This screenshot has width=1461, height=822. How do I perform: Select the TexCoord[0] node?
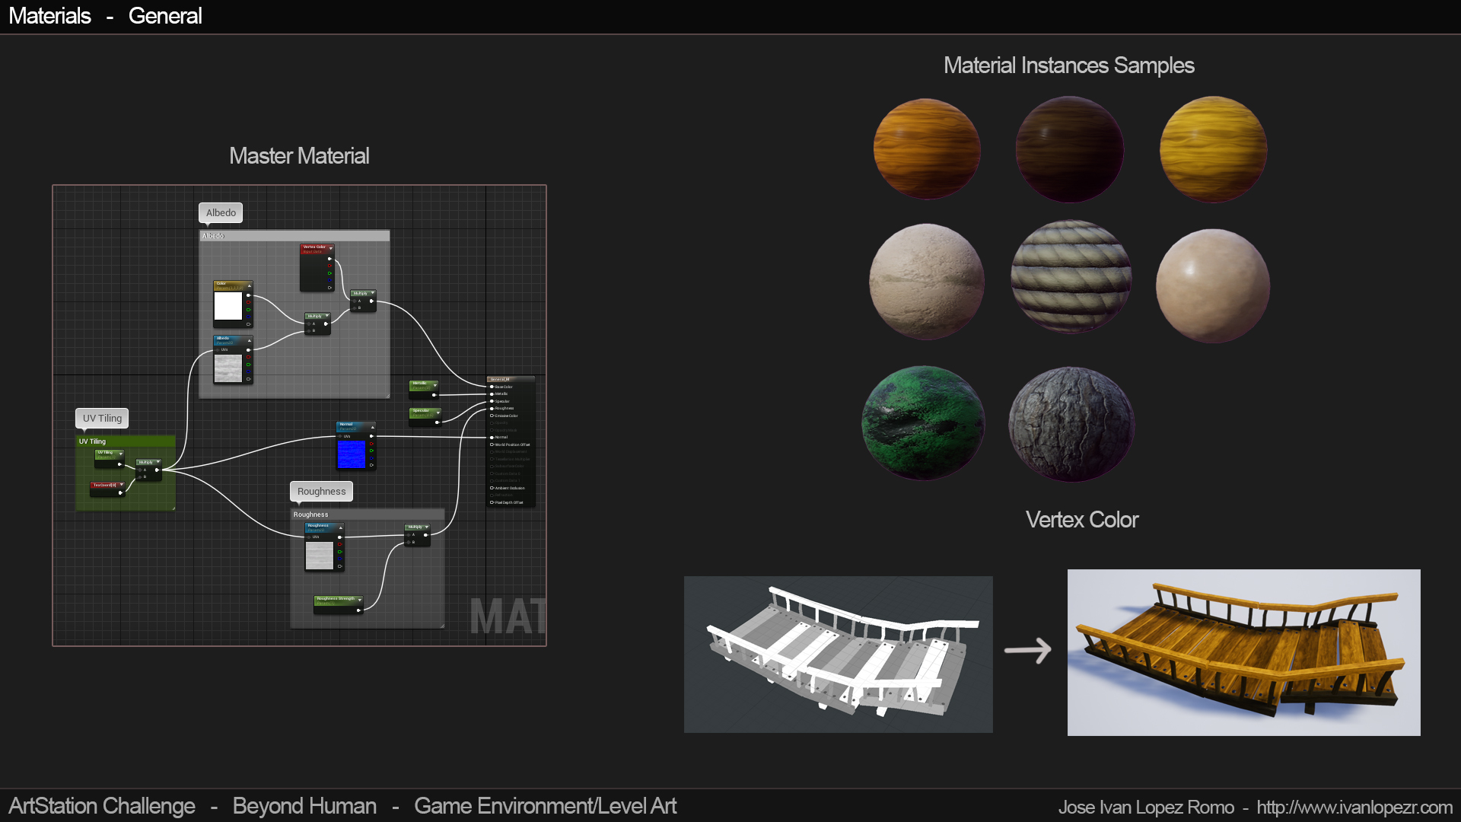pyautogui.click(x=107, y=489)
